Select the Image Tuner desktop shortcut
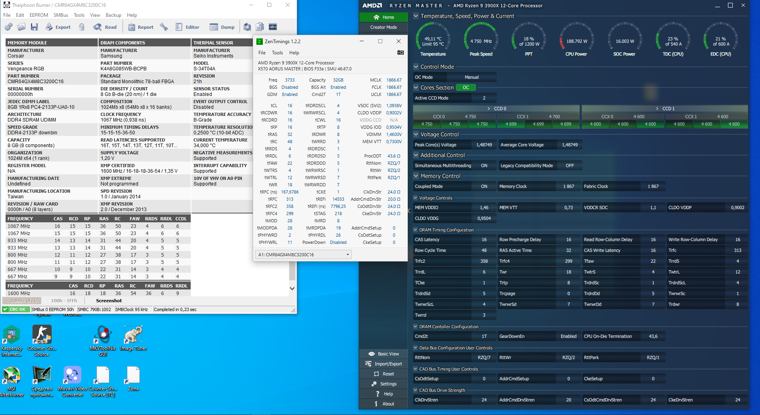The width and height of the screenshot is (760, 415). [x=133, y=338]
